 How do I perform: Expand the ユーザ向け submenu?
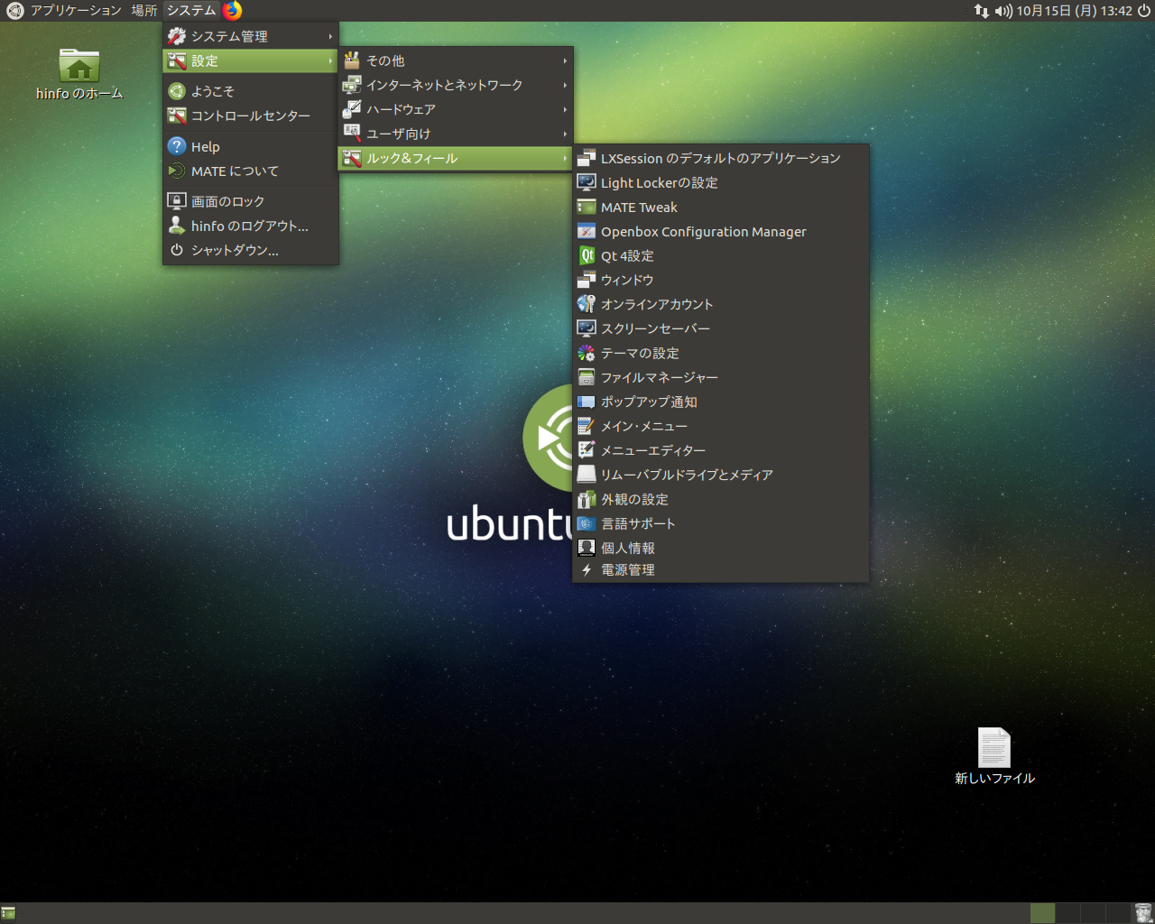pos(456,134)
